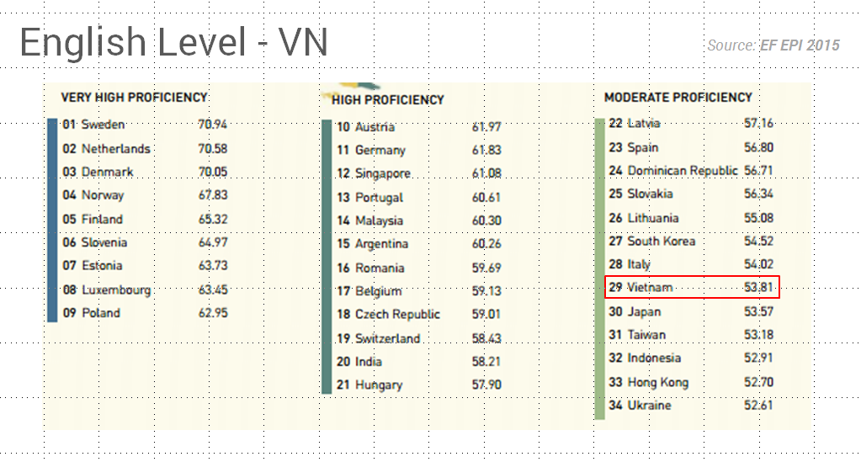Image resolution: width=861 pixels, height=462 pixels.
Task: Click the value 70.58
Action: (x=212, y=149)
